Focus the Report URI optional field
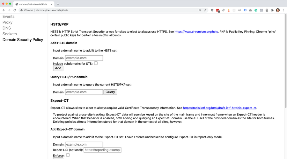Viewport: 287px width, 159px height. 102,150
